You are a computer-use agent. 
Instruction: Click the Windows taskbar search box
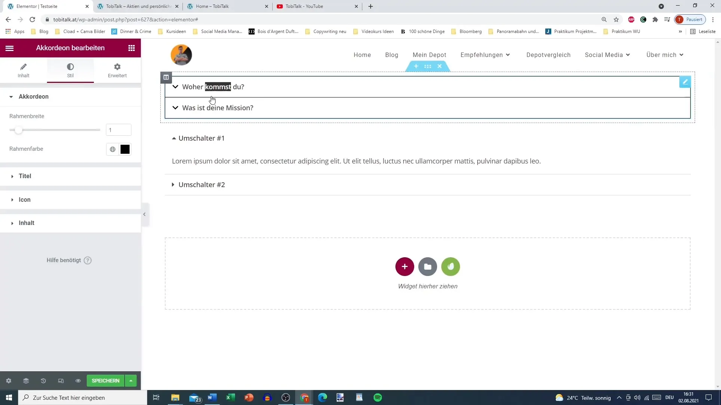[x=83, y=397]
